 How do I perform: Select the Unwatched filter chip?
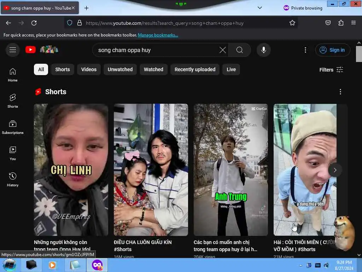point(120,69)
